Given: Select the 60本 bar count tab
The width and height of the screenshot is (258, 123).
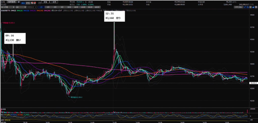Looking at the screenshot, I should coord(76,7).
